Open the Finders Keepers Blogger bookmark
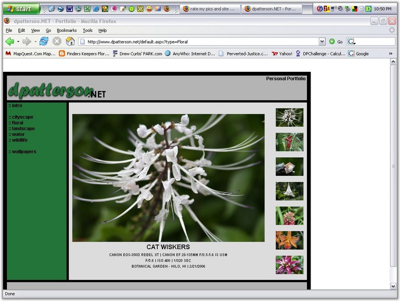This screenshot has height=301, width=400. point(84,54)
